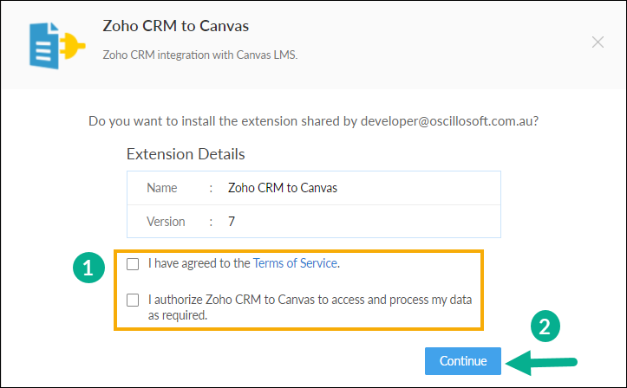The height and width of the screenshot is (388, 627).
Task: Open the Terms of Service link
Action: 295,263
